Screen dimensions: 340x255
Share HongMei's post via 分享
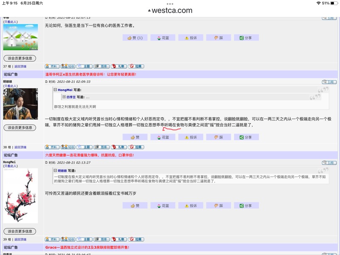246,206
